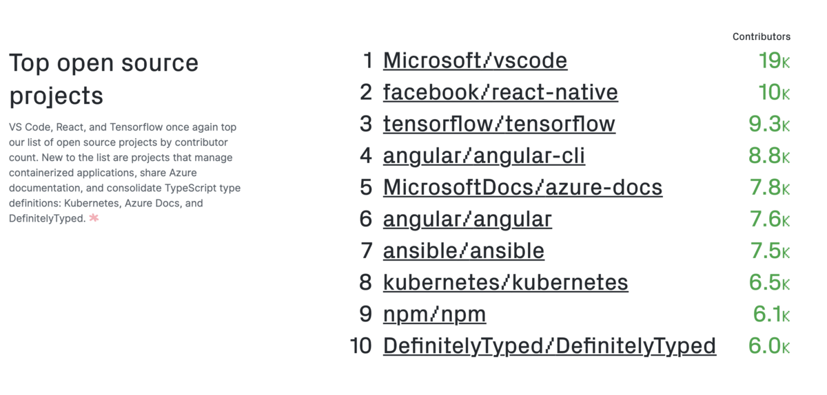Click the rank number 1 beside vscode
This screenshot has width=827, height=395.
pyautogui.click(x=367, y=61)
